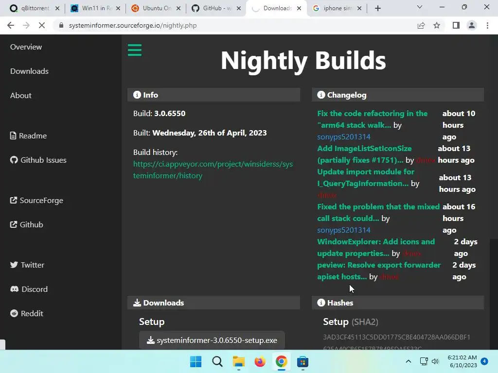Image resolution: width=498 pixels, height=373 pixels.
Task: Click the Twitter bird icon
Action: 14,265
